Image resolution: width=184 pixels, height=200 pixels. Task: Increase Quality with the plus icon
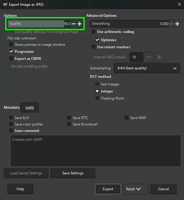(79, 24)
